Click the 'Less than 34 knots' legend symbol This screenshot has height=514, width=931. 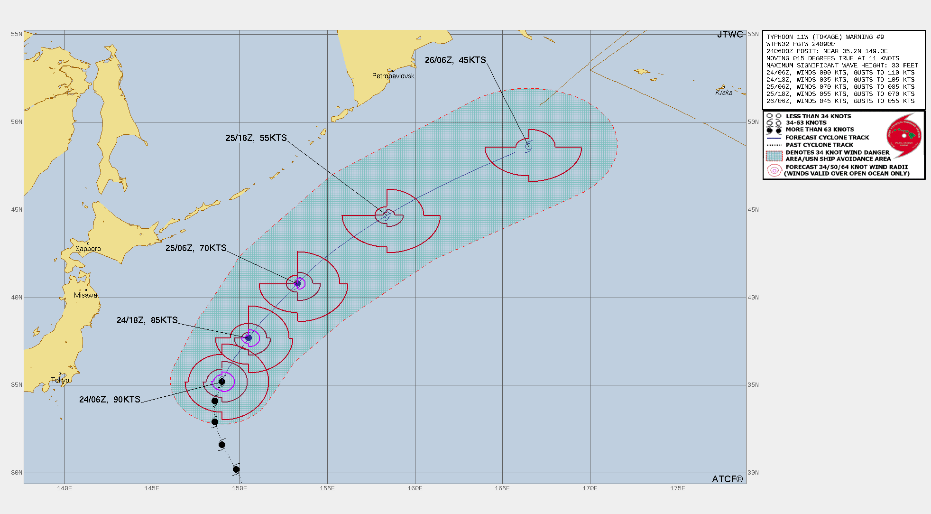[774, 116]
